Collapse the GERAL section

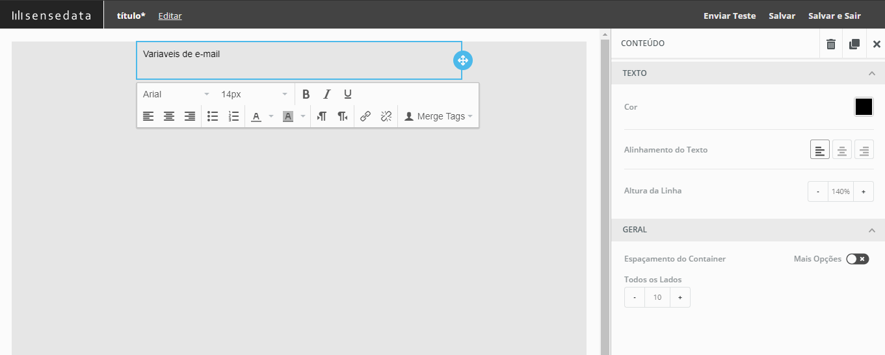(872, 230)
